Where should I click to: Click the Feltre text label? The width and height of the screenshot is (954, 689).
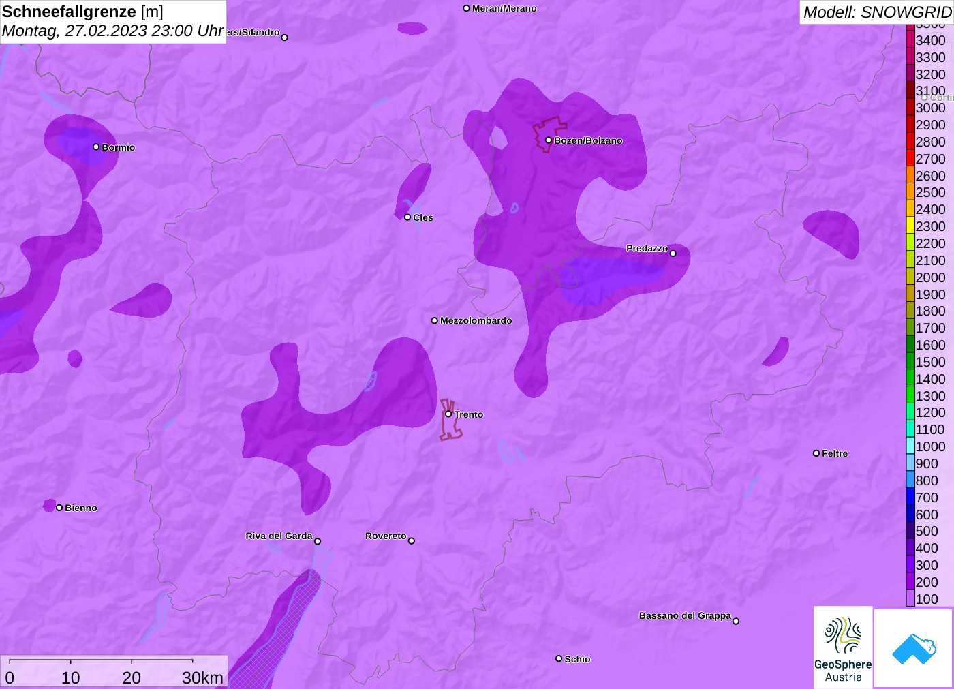tap(835, 453)
